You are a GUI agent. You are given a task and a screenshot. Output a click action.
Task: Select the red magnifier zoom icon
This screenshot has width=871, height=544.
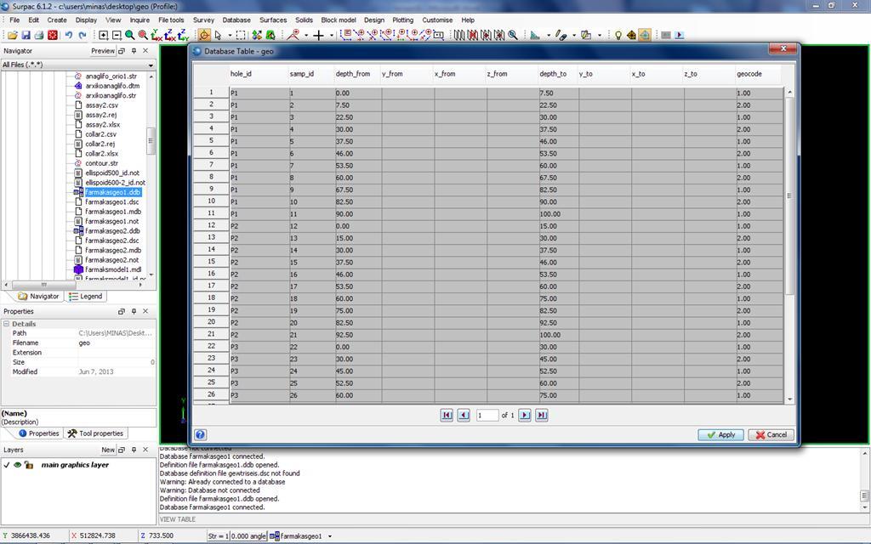click(143, 35)
